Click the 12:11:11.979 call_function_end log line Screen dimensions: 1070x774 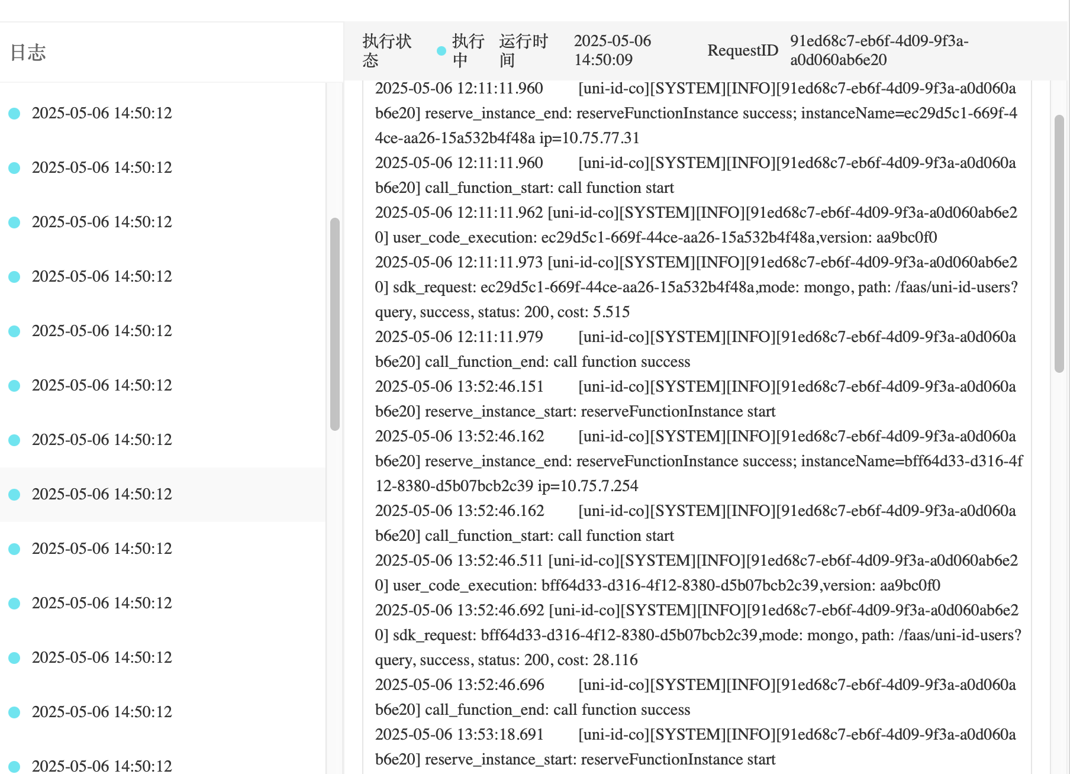tap(695, 349)
